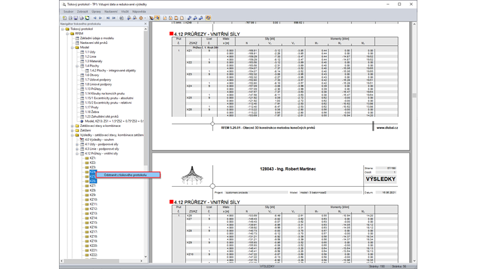Collapse the Model tree node
The image size is (477, 269).
(73, 47)
